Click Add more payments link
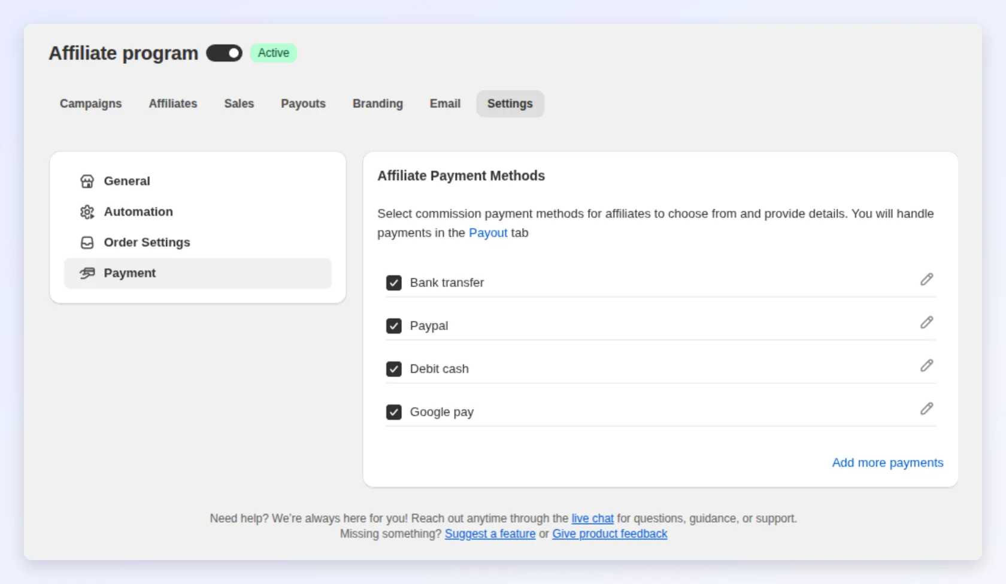The width and height of the screenshot is (1006, 584). point(887,463)
